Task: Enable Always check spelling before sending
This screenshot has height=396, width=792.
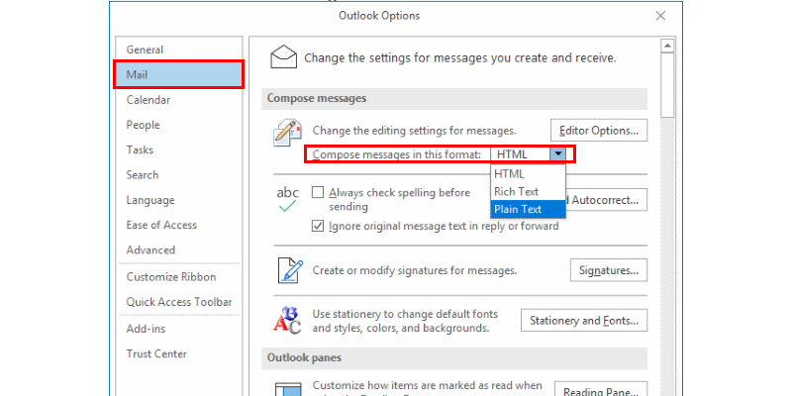Action: point(318,192)
